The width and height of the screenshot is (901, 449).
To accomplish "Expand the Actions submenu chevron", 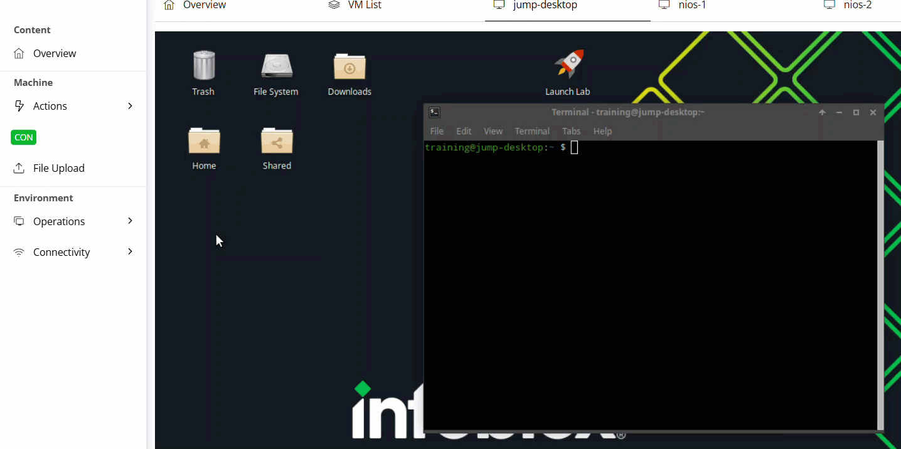I will point(130,106).
